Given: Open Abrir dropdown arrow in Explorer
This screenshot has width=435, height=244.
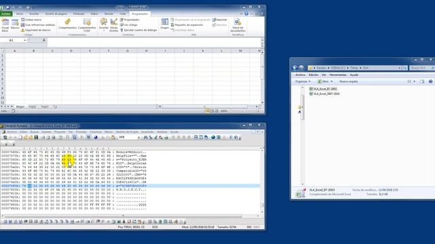Looking at the screenshot, I should 332,81.
